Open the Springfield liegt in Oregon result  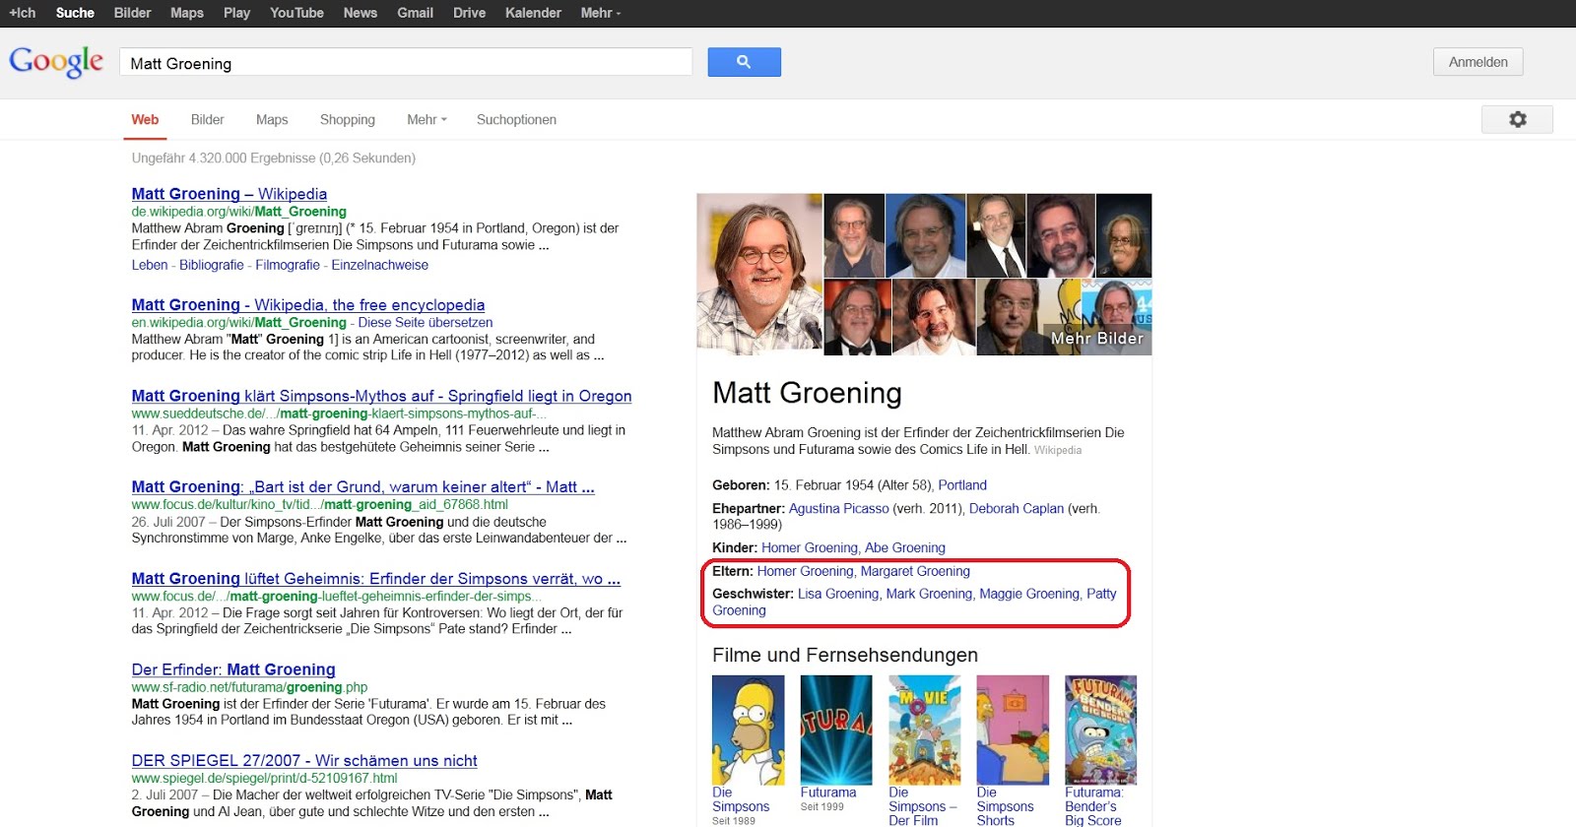point(381,396)
